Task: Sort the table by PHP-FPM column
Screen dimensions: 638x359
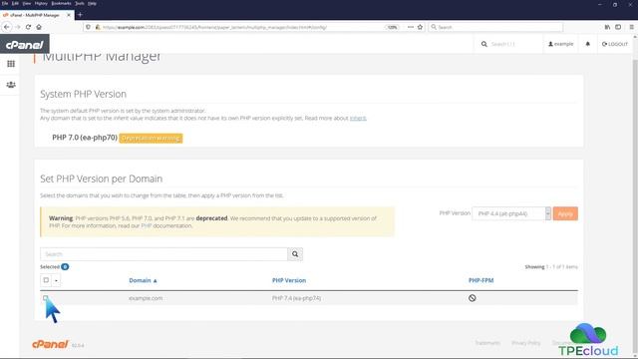Action: tap(480, 280)
